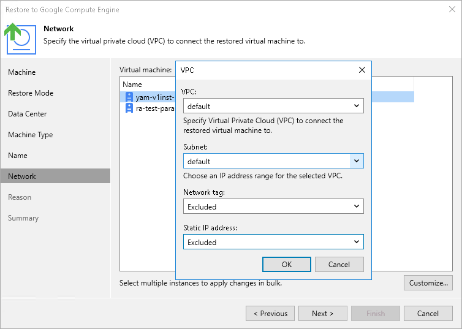Click the restore wizard logo icon
The width and height of the screenshot is (462, 329).
click(x=20, y=39)
